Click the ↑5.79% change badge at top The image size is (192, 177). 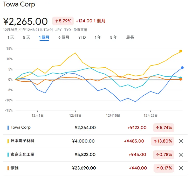(63, 21)
